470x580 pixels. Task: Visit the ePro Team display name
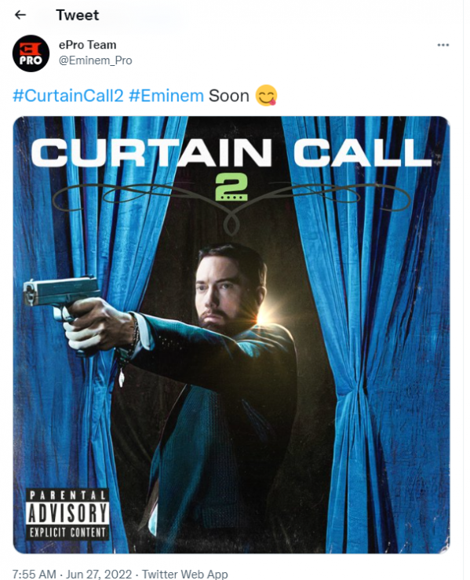pyautogui.click(x=88, y=45)
